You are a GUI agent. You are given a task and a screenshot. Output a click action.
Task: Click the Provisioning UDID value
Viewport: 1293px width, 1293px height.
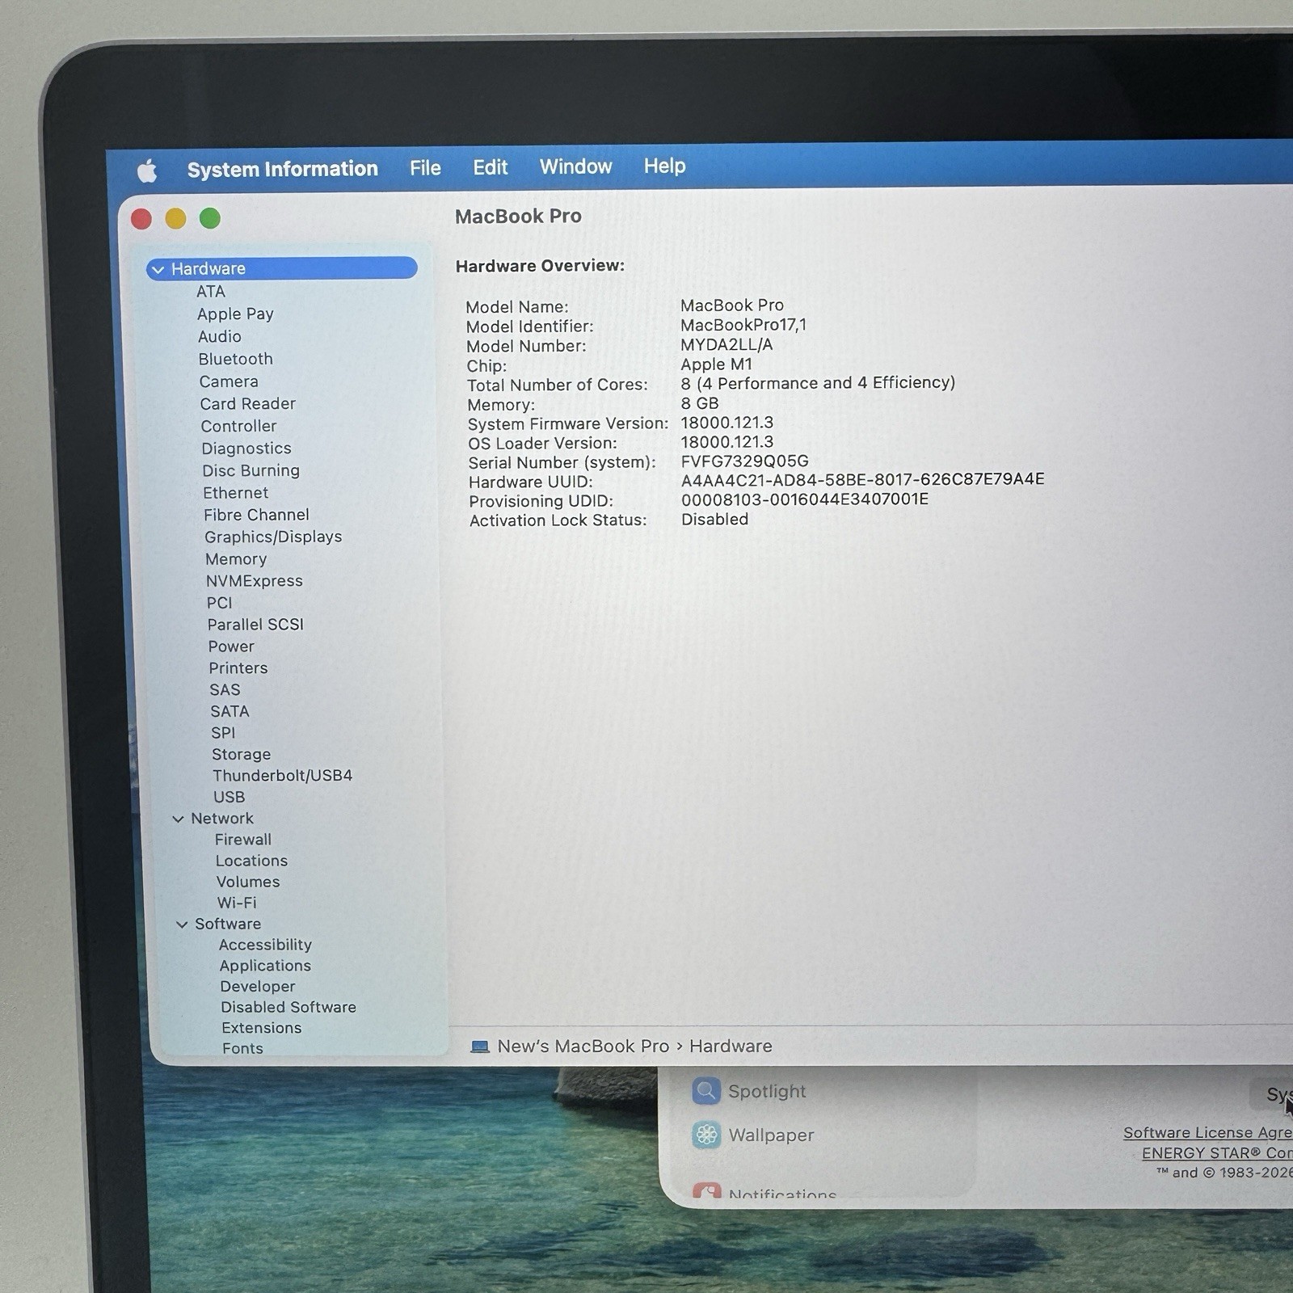805,499
